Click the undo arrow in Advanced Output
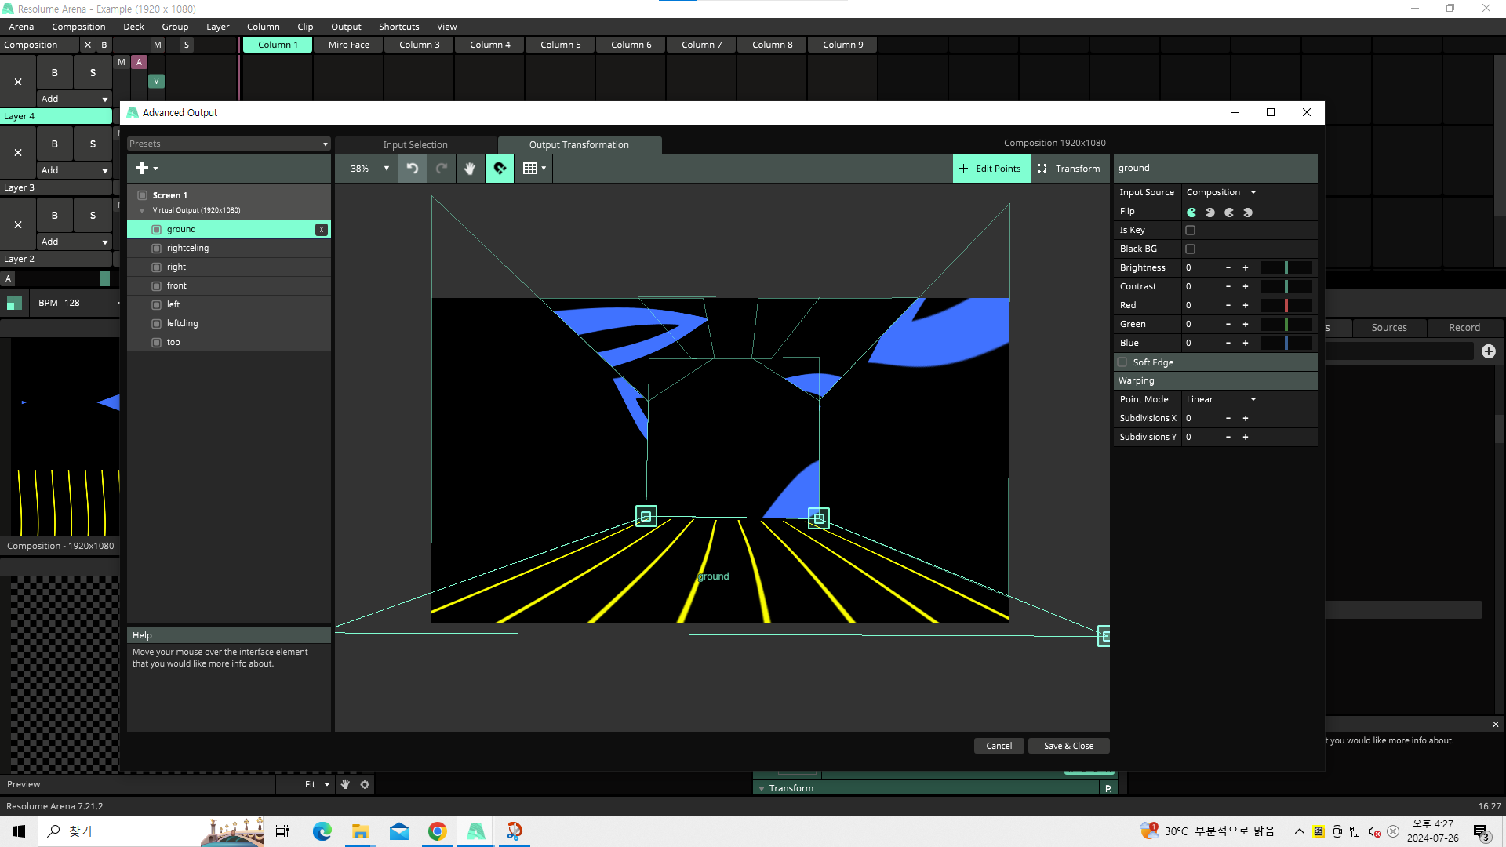The image size is (1506, 847). (413, 169)
